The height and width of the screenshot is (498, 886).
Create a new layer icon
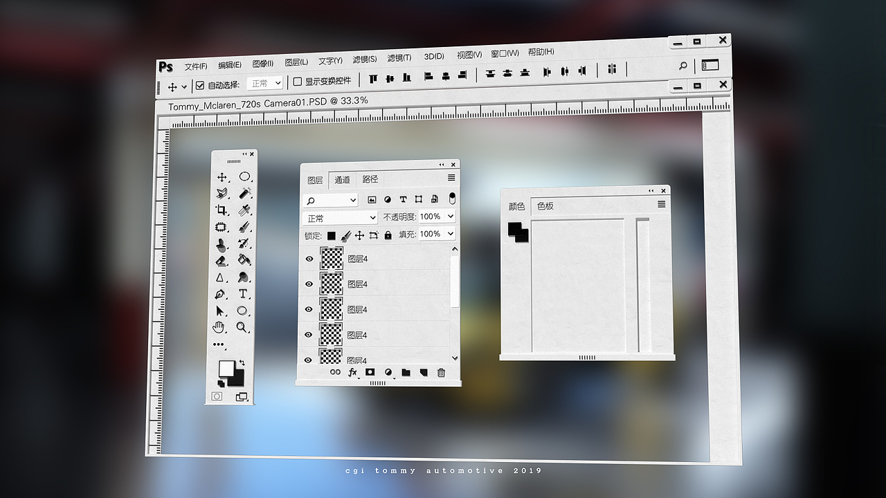click(424, 373)
